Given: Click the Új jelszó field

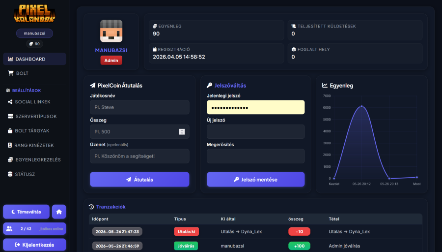Looking at the screenshot, I should coord(256,131).
